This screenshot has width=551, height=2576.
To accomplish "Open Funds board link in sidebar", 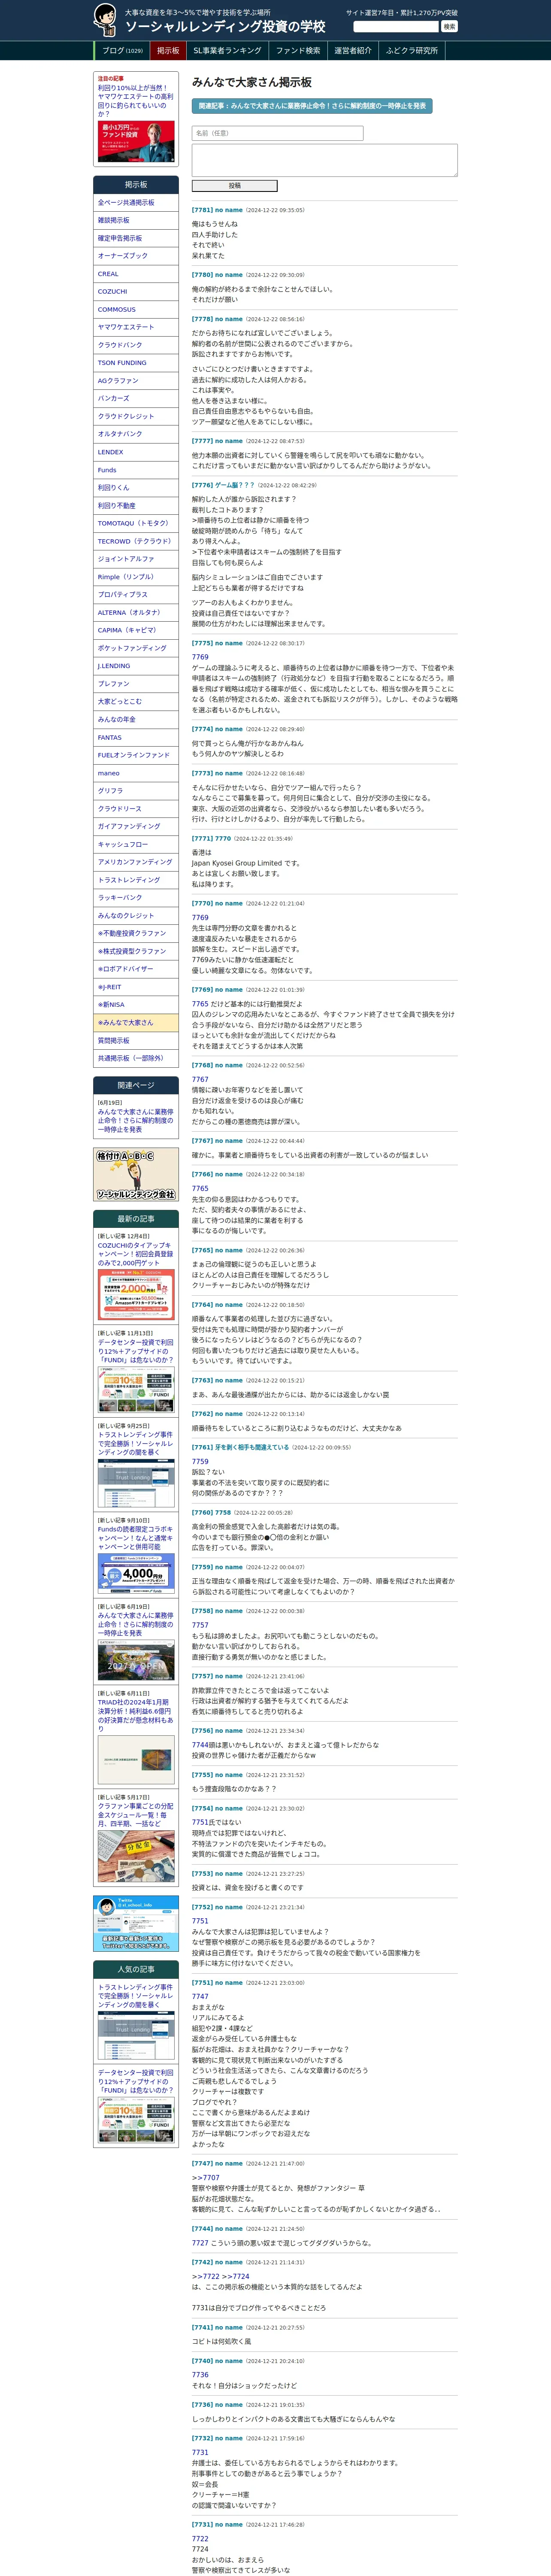I will pyautogui.click(x=136, y=470).
